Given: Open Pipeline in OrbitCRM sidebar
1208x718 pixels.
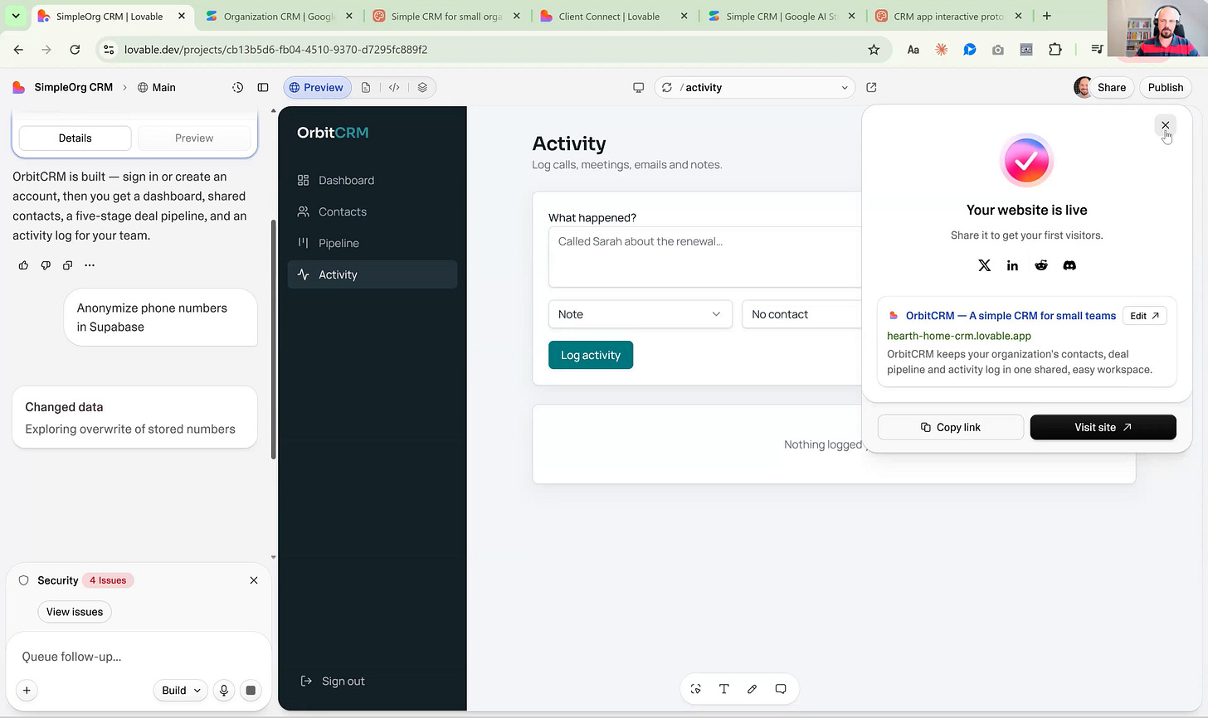Looking at the screenshot, I should click(x=372, y=243).
